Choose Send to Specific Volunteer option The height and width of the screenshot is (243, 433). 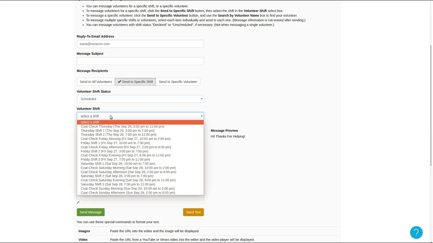pos(178,82)
